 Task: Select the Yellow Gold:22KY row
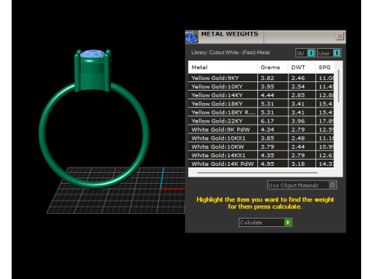coord(261,121)
